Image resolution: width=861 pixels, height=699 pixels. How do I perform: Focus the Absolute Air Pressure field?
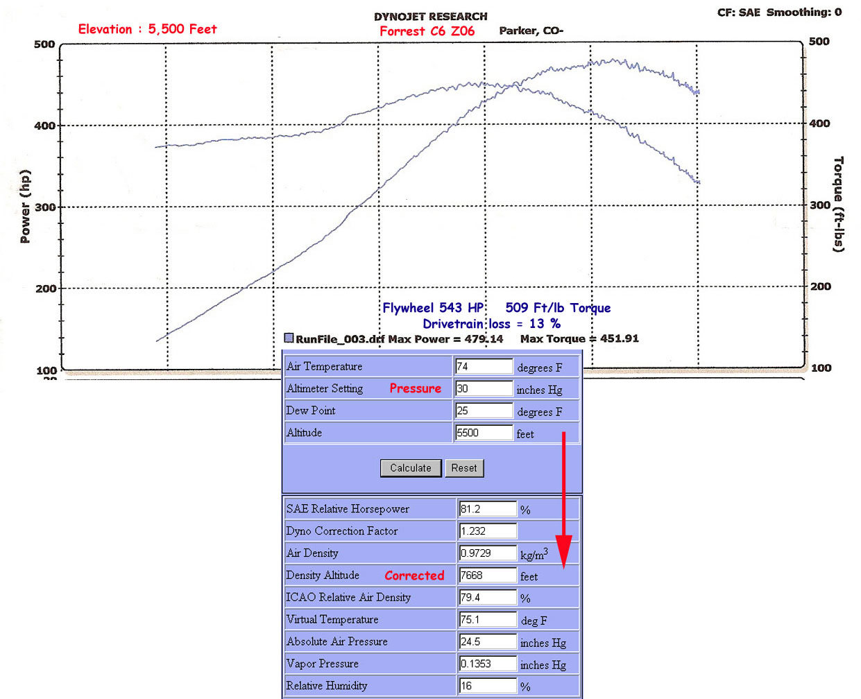pos(488,641)
